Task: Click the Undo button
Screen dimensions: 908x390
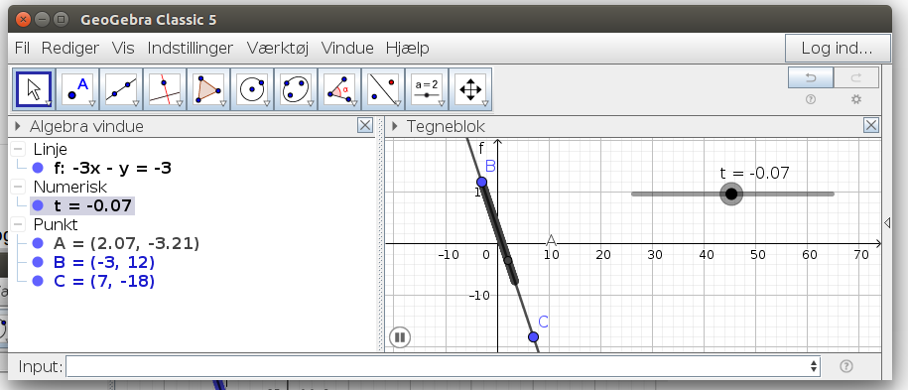Action: [811, 77]
